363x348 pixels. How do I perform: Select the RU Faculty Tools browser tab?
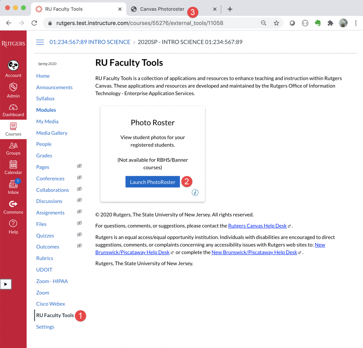[x=64, y=9]
